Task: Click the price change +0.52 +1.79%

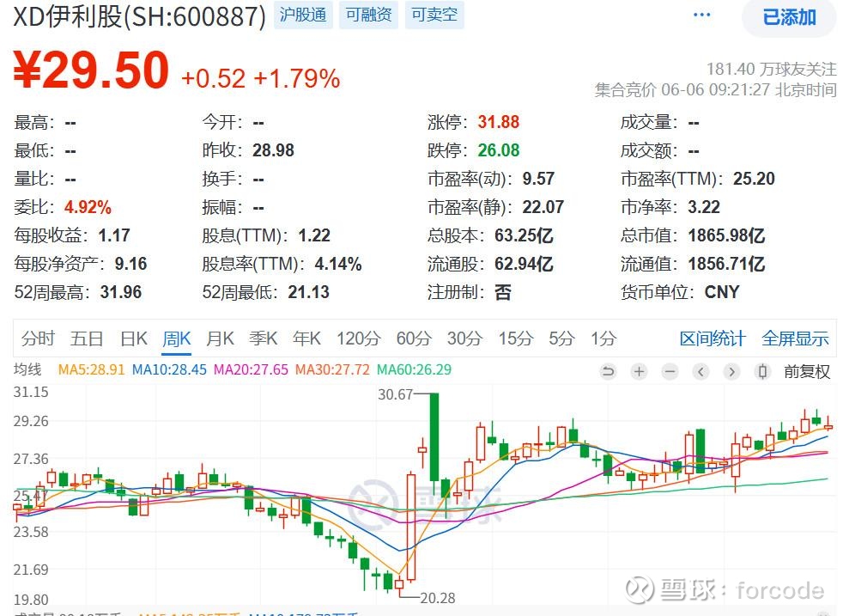Action: pyautogui.click(x=260, y=78)
